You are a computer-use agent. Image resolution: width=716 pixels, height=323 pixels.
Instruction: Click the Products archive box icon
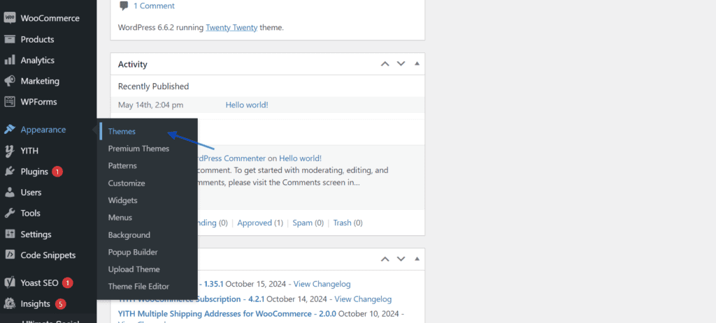click(x=10, y=39)
